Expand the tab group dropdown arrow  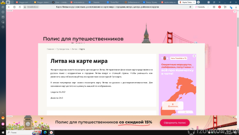pos(12,2)
